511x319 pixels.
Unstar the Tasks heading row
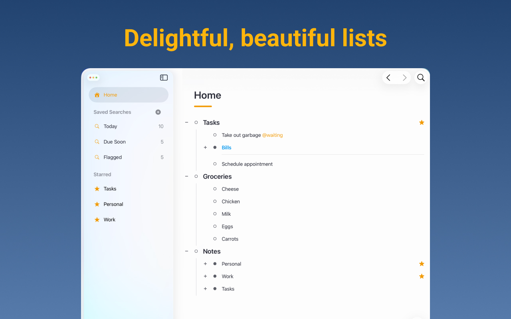422,122
